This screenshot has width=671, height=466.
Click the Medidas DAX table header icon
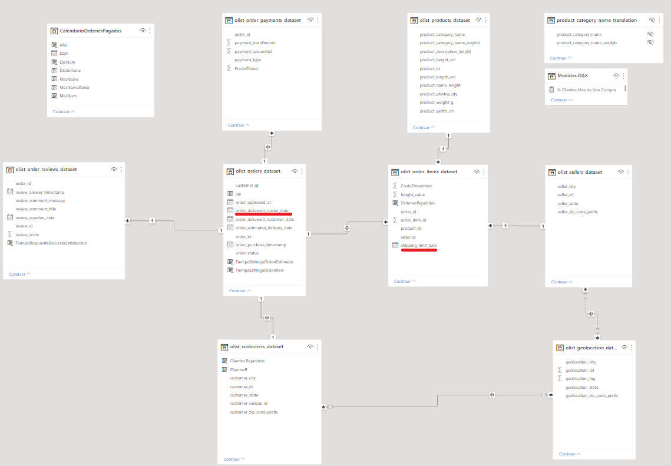[551, 76]
